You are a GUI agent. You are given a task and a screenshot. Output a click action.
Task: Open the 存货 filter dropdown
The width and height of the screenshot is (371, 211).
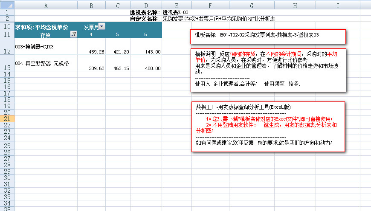pyautogui.click(x=73, y=34)
